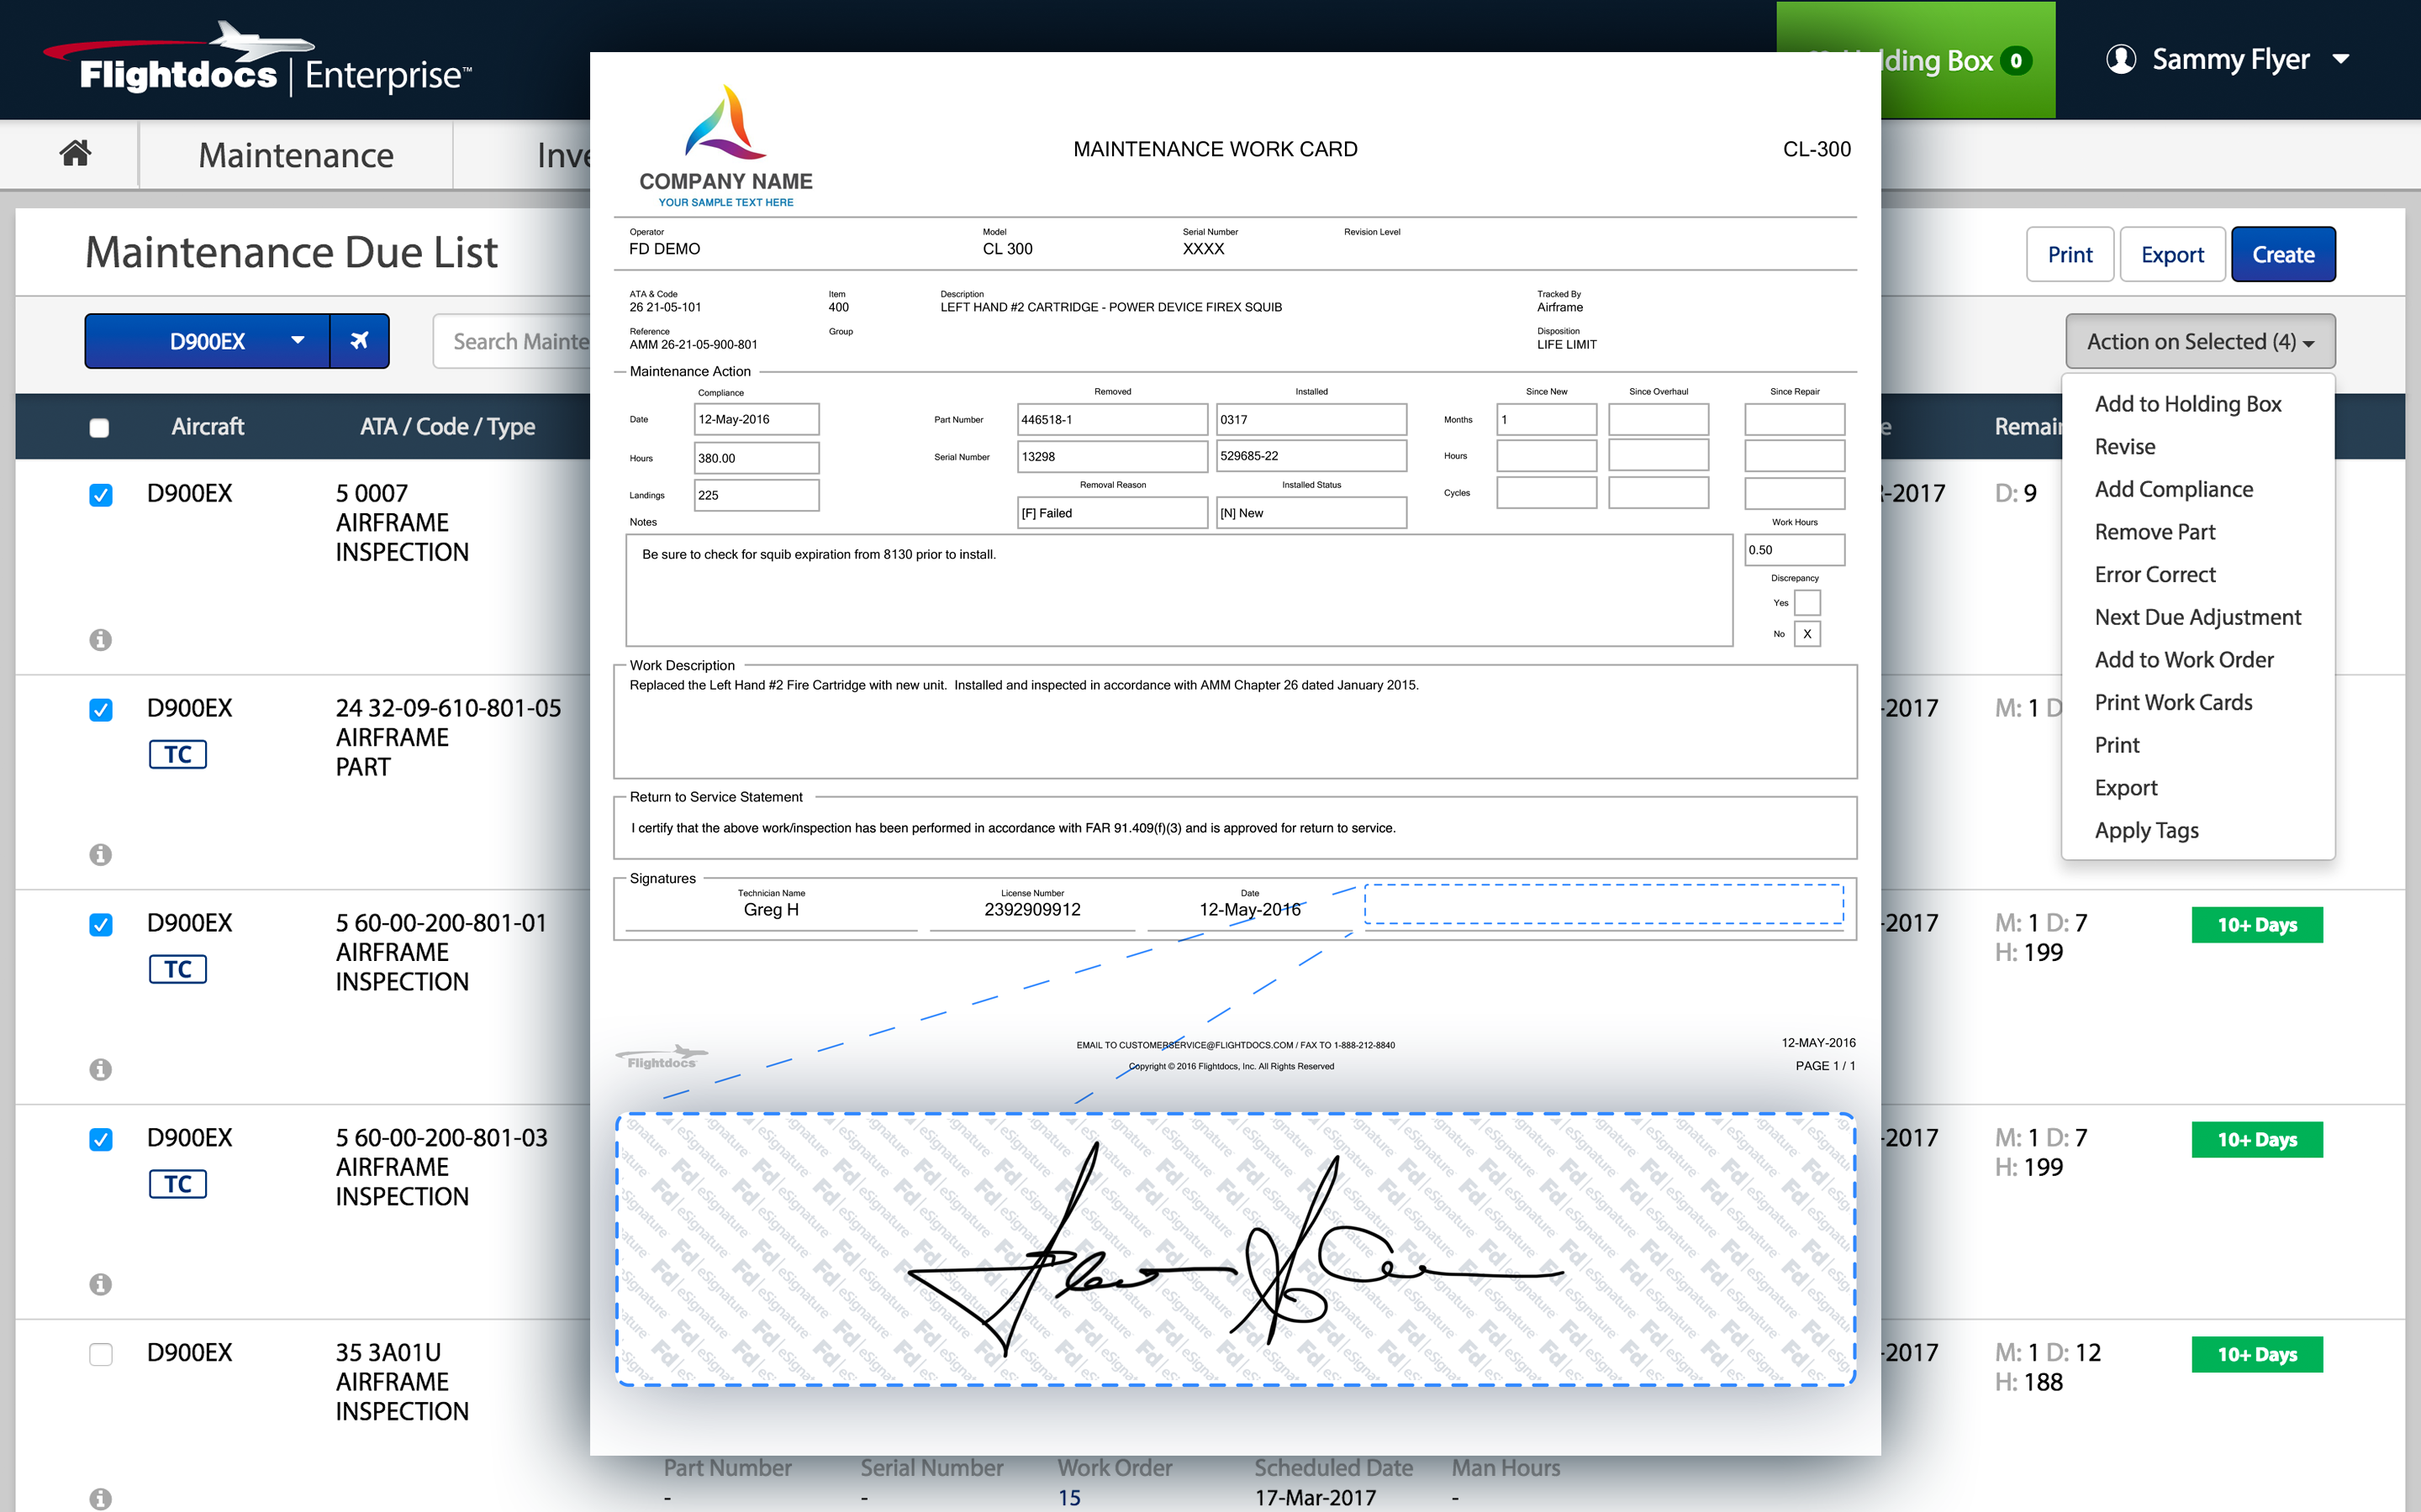The height and width of the screenshot is (1512, 2421).
Task: Click the 10+ Days green status badge
Action: [2256, 925]
